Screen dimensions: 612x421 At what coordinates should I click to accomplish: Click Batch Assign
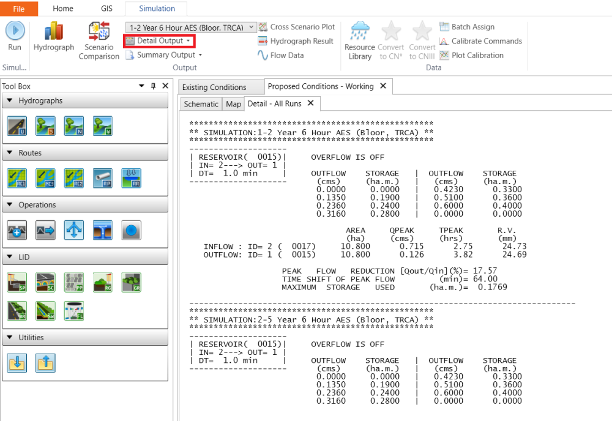tap(467, 27)
